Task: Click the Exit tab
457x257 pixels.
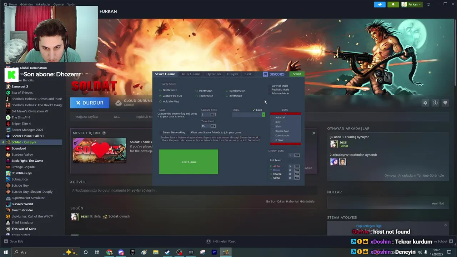Action: point(248,74)
